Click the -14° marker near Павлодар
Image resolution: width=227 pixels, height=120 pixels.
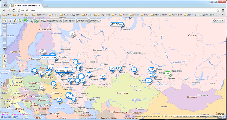tap(148, 81)
